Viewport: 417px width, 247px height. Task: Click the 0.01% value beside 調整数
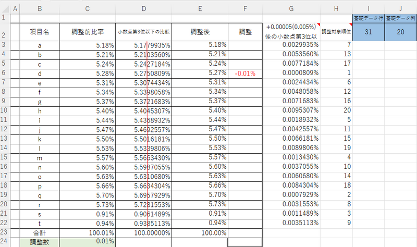click(87, 242)
